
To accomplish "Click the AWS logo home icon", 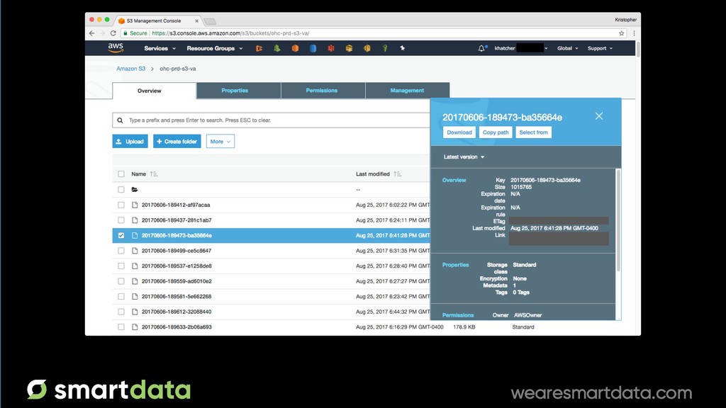I will (116, 47).
